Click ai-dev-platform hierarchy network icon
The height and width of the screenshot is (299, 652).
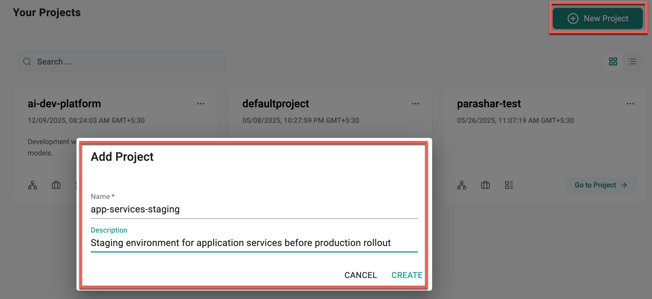(33, 185)
